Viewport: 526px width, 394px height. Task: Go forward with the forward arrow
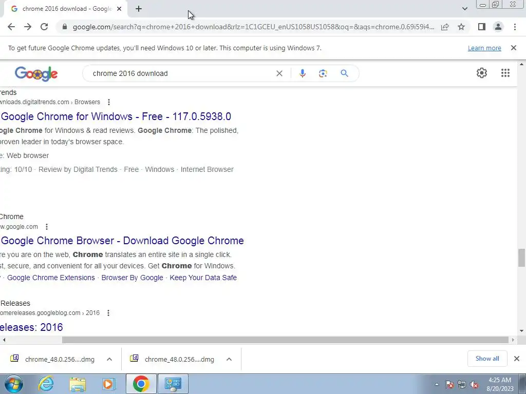(x=28, y=27)
